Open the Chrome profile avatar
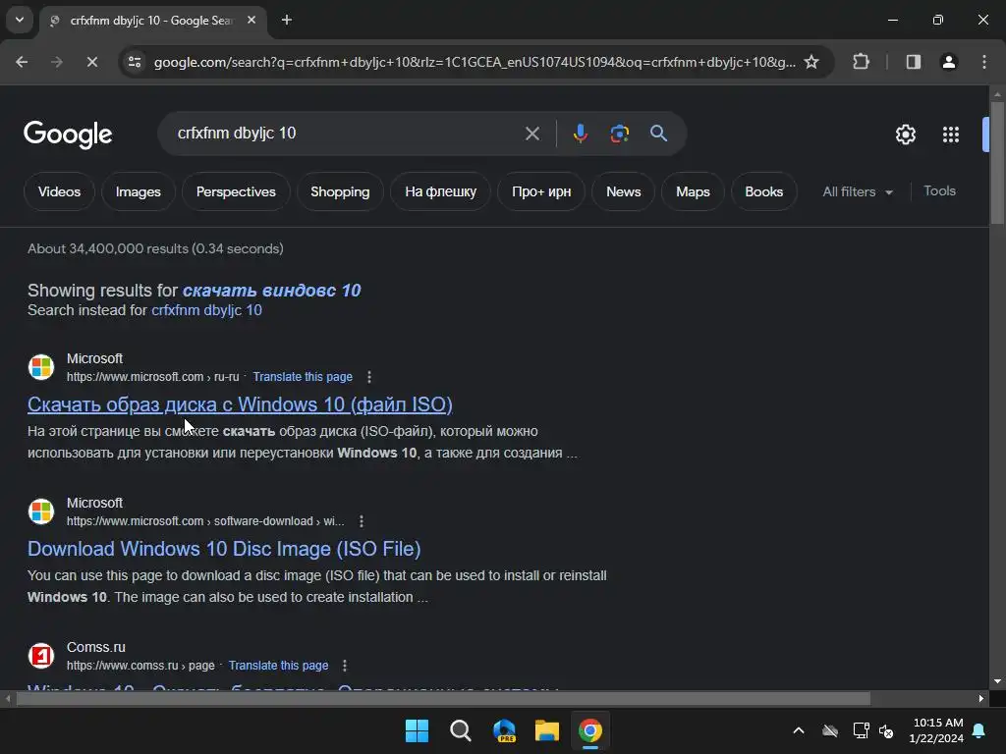Viewport: 1006px width, 754px height. [x=949, y=62]
